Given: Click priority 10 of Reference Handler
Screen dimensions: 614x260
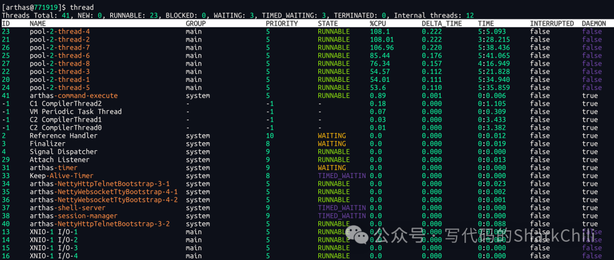Looking at the screenshot, I should 270,135.
